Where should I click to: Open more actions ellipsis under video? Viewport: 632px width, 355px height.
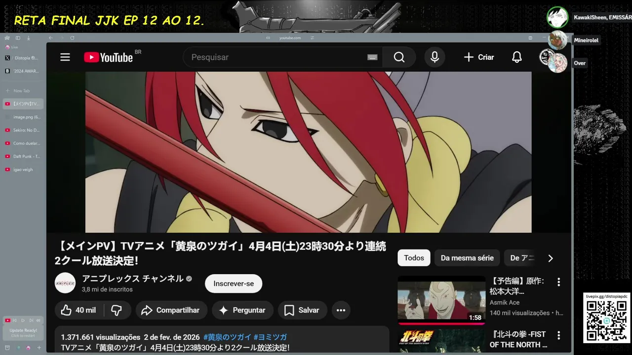point(341,310)
